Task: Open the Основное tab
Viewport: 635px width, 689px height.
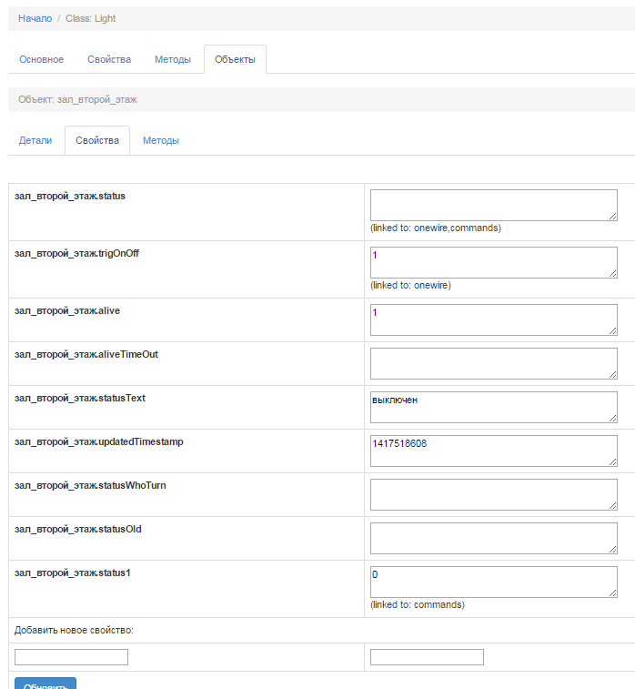Action: tap(41, 59)
